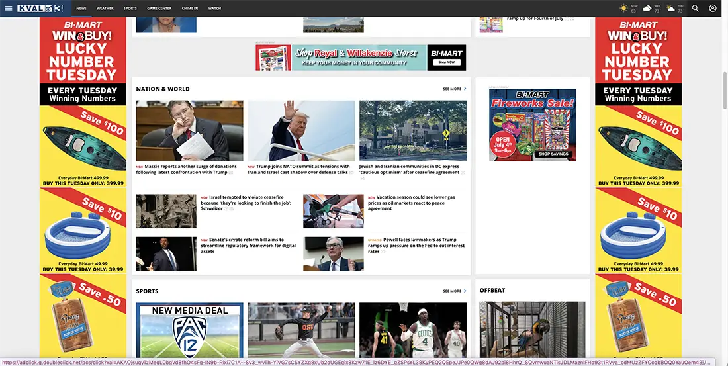
Task: Open the Game Center menu
Action: point(159,9)
